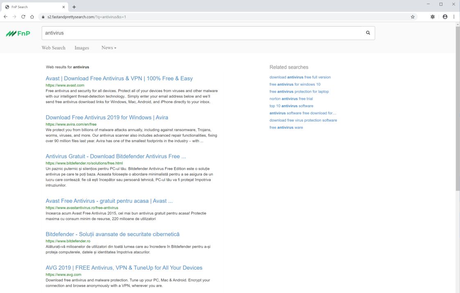The image size is (460, 293).
Task: Maximize the browser window
Action: (441, 4)
